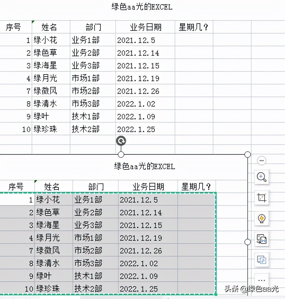Select worksheet date cell 2022.1.25
The width and height of the screenshot is (285, 299).
pos(145,129)
